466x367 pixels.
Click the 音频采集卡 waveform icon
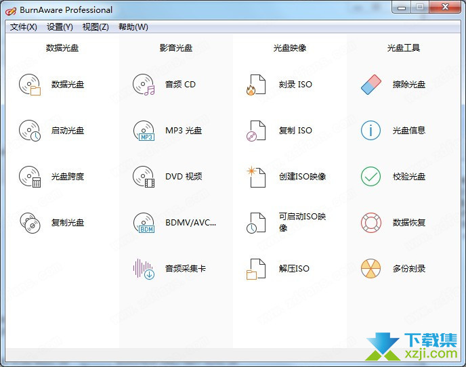(144, 269)
